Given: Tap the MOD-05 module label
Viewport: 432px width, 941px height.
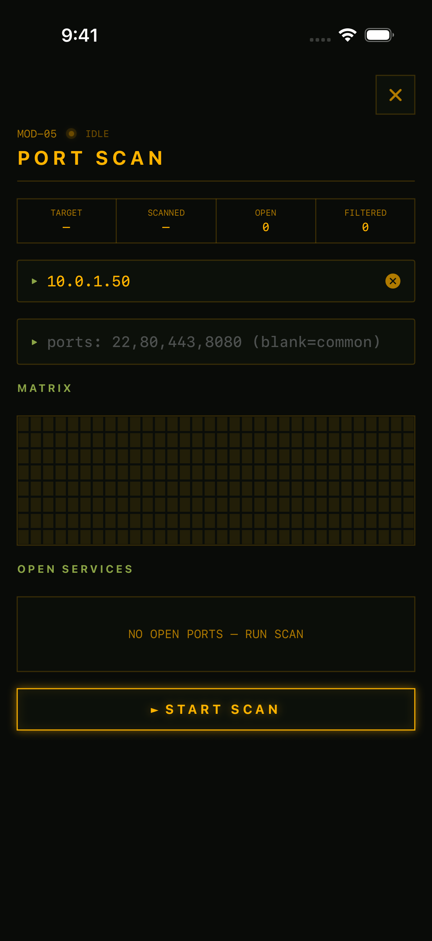Looking at the screenshot, I should (37, 134).
